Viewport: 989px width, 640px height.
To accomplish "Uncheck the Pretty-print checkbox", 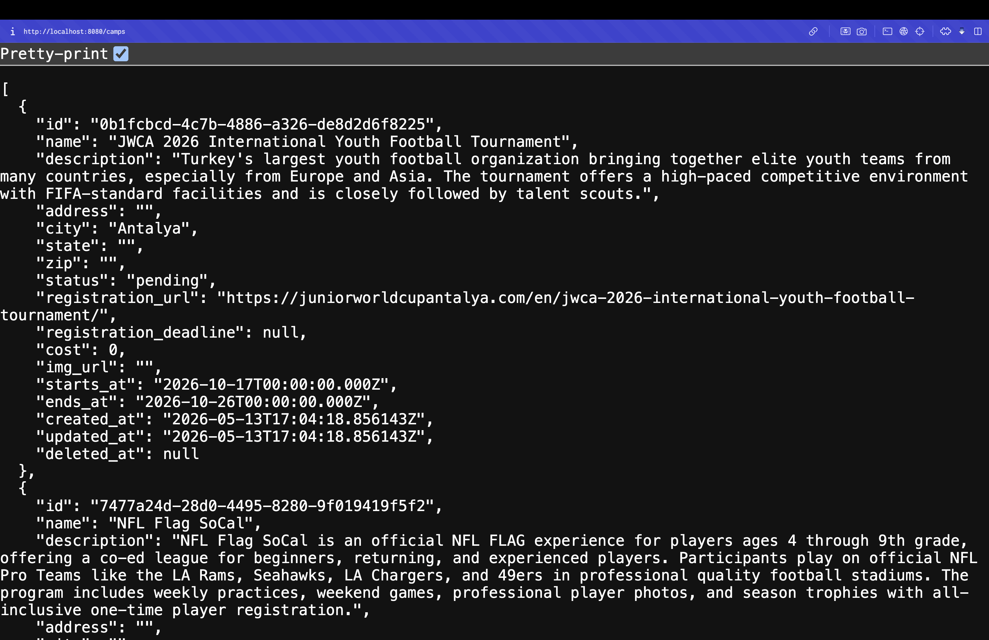I will (x=121, y=54).
